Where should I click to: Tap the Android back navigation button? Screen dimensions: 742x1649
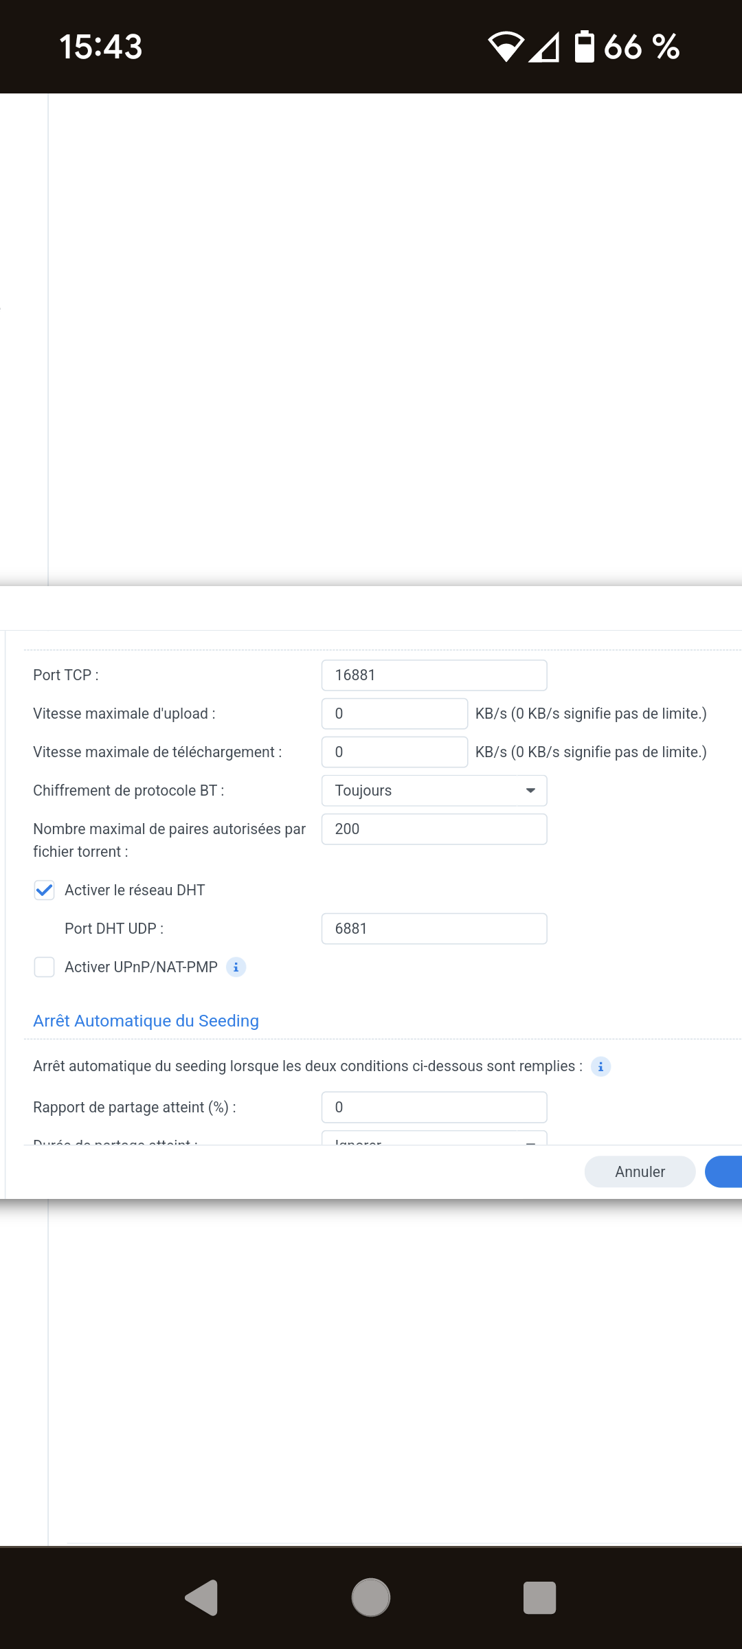201,1597
